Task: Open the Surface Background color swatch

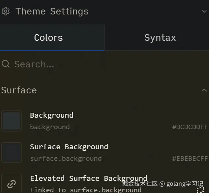Action: coord(12,153)
